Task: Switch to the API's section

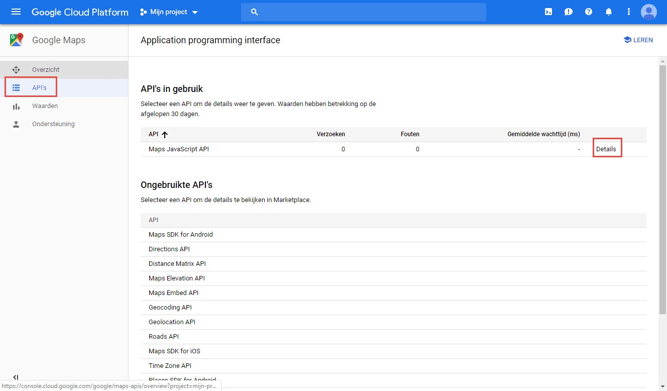Action: click(x=40, y=87)
